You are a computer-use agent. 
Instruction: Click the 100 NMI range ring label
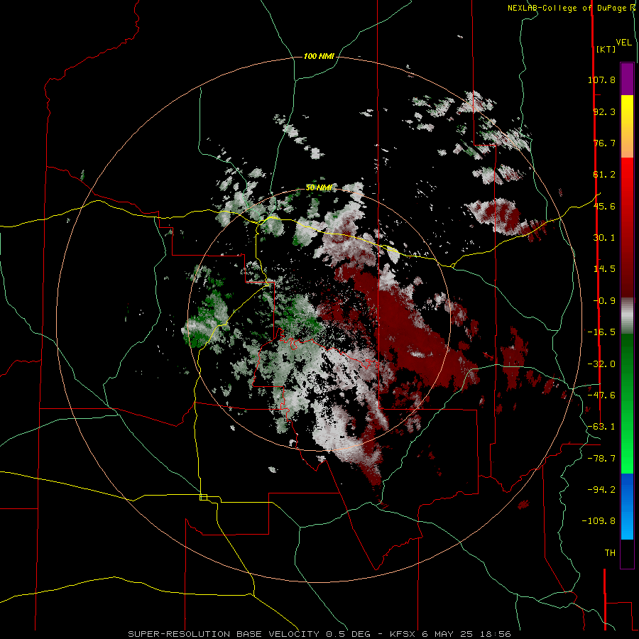tap(319, 56)
